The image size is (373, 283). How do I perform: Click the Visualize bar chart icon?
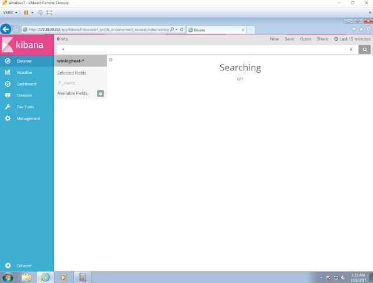[x=8, y=72]
